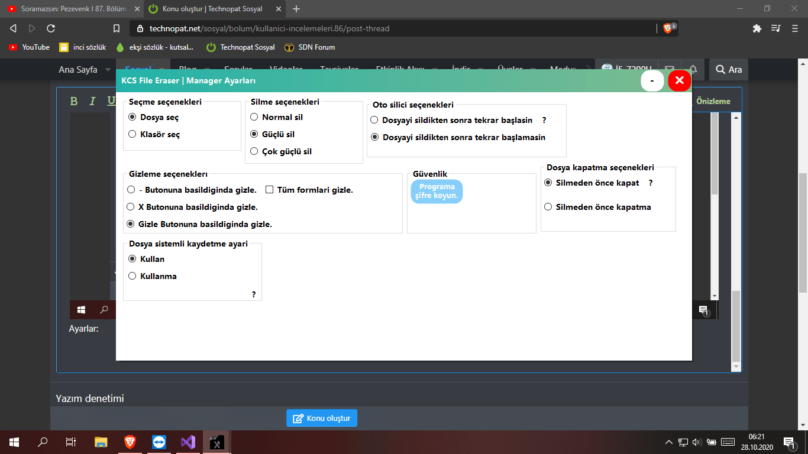Open Brave browser from the taskbar

coord(130,442)
